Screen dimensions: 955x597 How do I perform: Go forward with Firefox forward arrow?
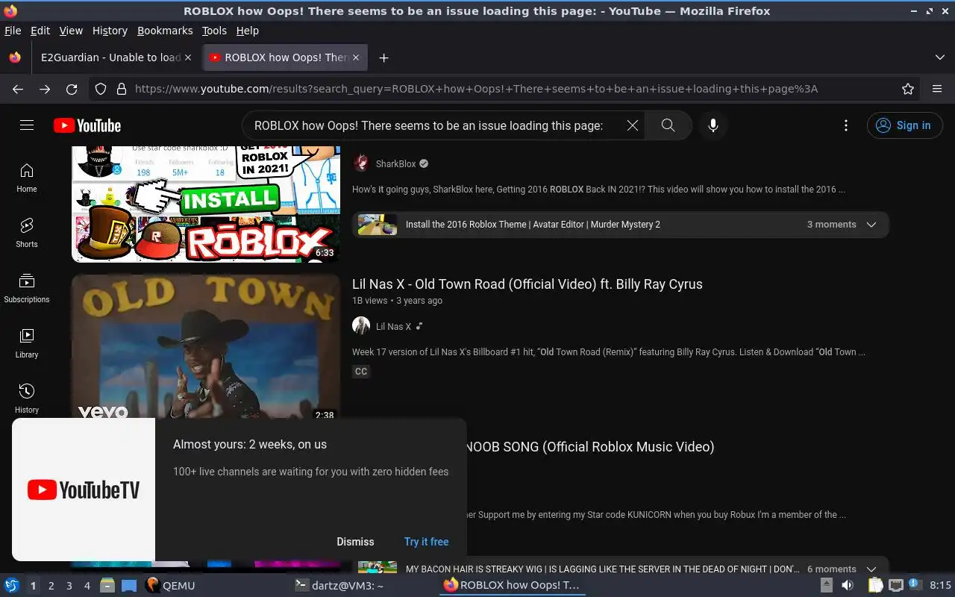click(45, 89)
